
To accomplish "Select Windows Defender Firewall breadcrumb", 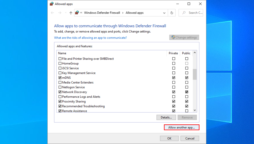I will tap(102, 13).
